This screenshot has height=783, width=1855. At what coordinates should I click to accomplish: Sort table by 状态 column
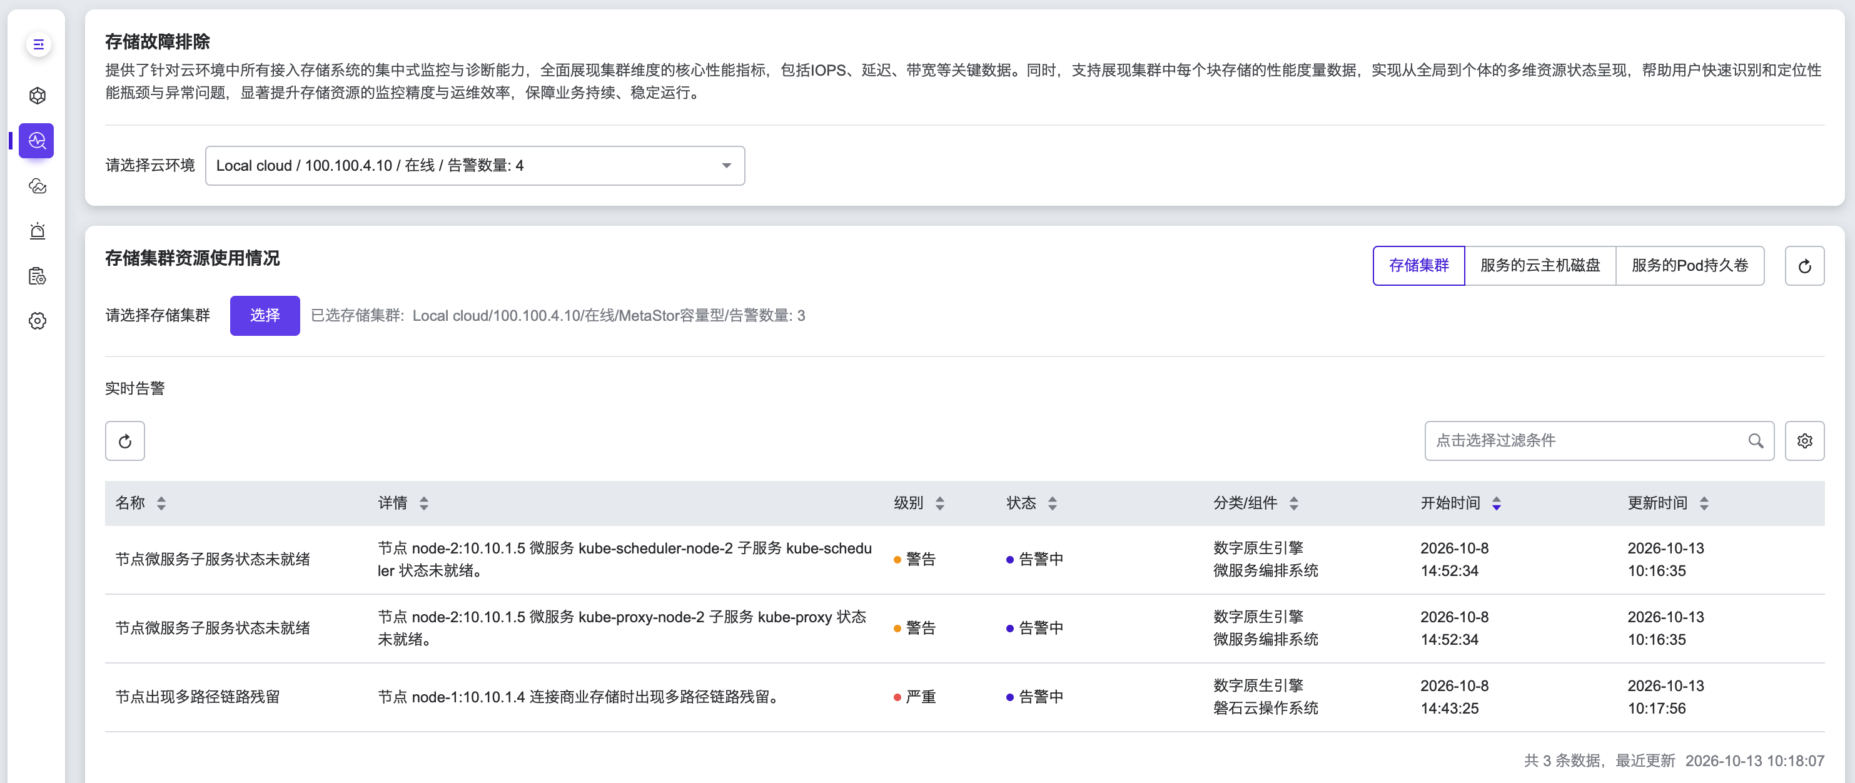pyautogui.click(x=1053, y=503)
